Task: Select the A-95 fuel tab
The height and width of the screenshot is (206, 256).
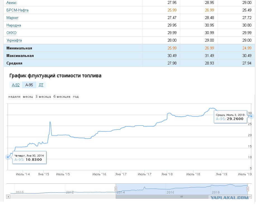Action: [x=29, y=85]
